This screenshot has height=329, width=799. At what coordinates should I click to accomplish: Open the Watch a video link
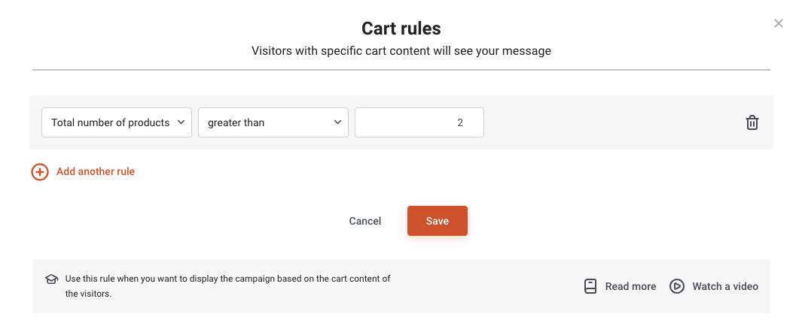point(725,286)
